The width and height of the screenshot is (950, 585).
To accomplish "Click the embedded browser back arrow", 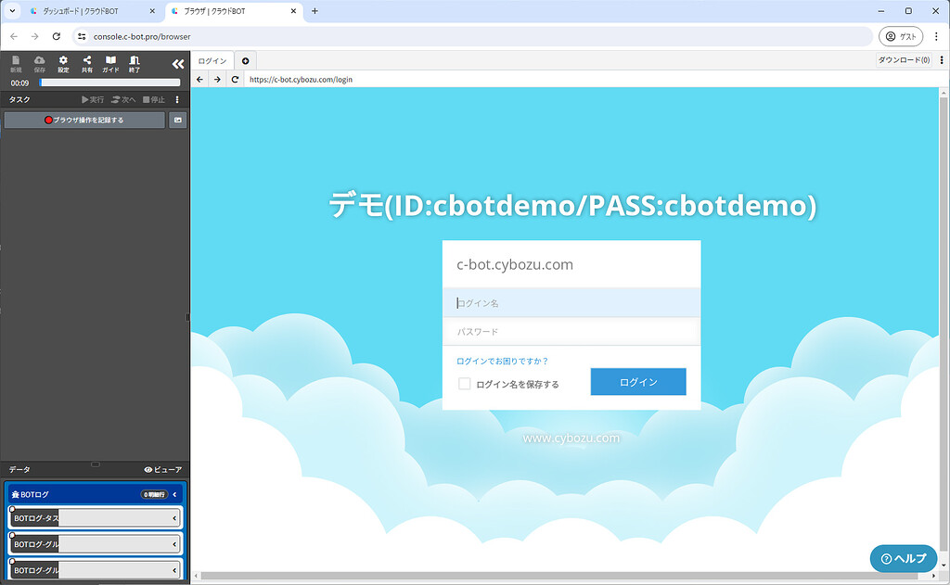I will [199, 80].
